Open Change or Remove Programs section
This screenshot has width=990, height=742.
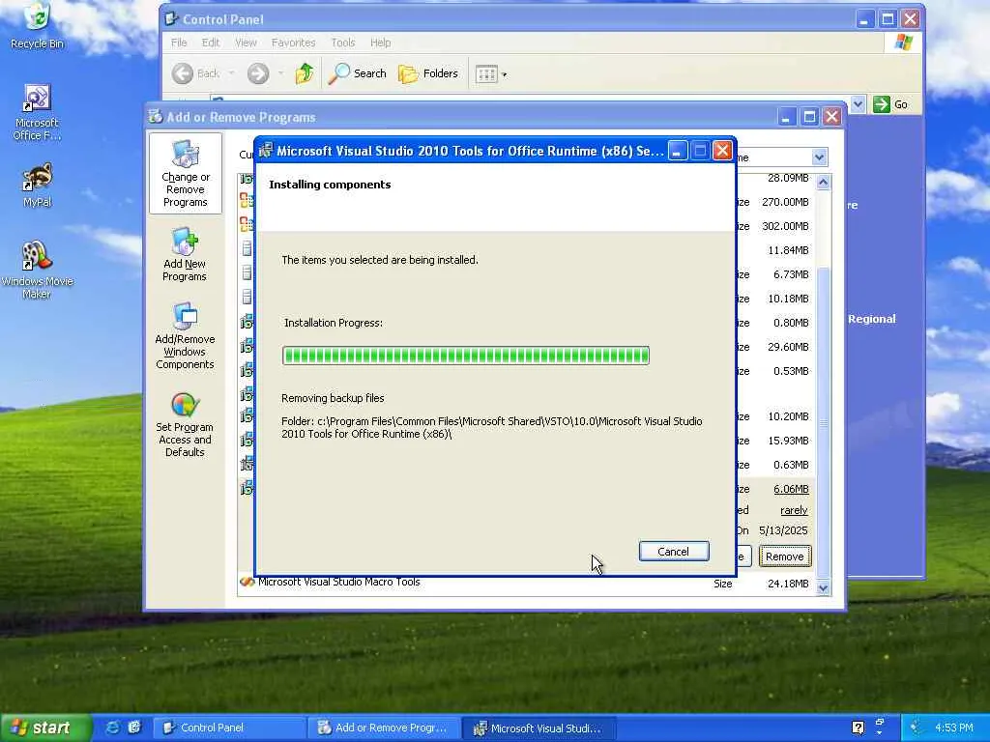[x=185, y=174]
